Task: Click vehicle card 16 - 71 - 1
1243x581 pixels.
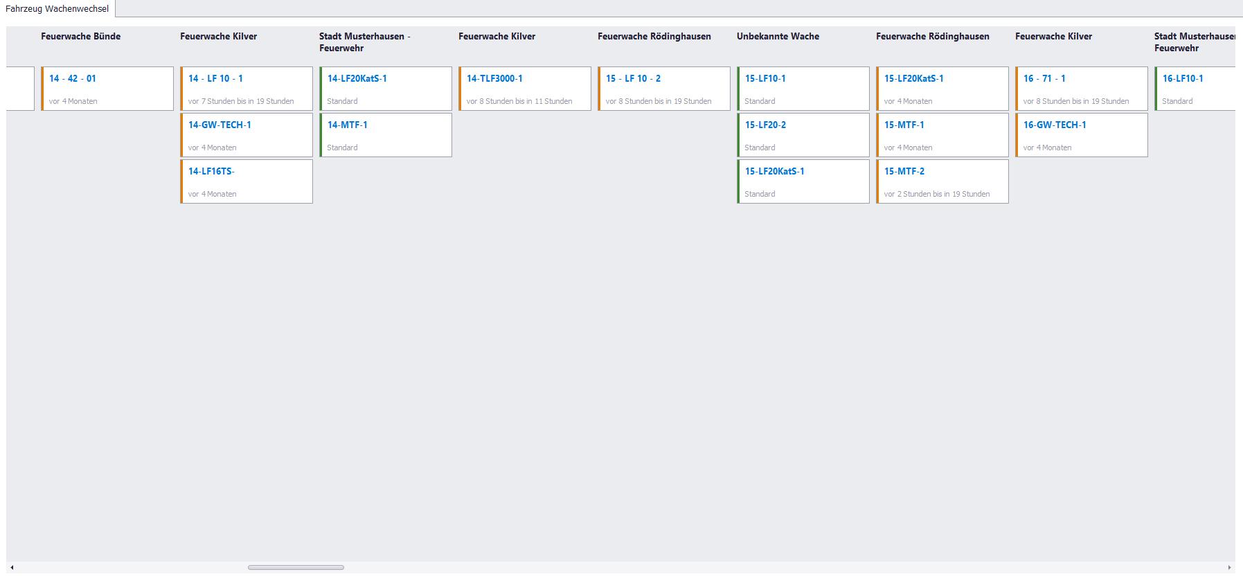Action: [x=1082, y=89]
